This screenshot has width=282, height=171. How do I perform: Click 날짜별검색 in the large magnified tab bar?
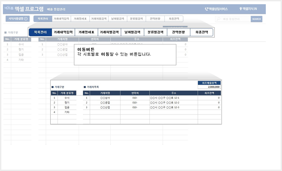pos(132,32)
